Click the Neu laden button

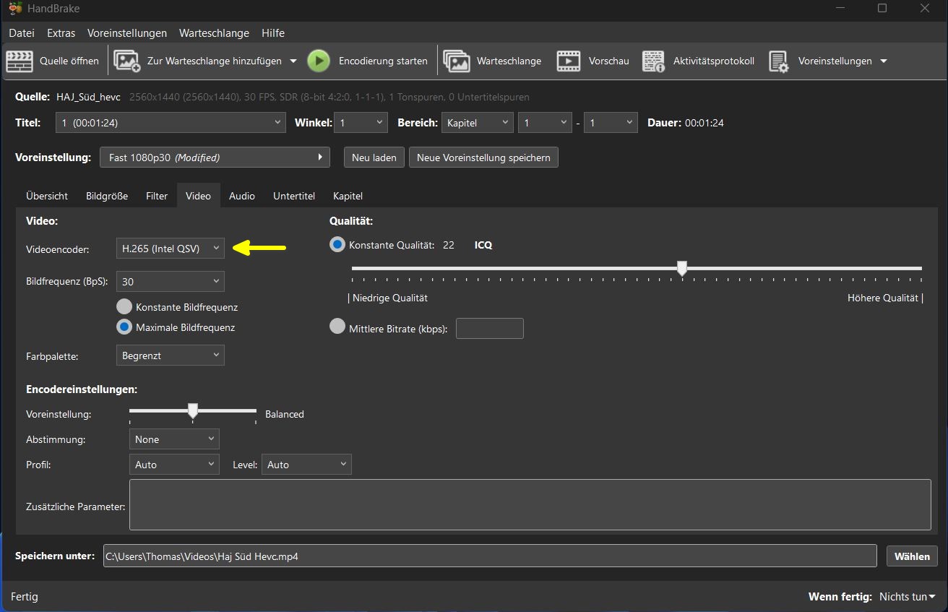374,158
